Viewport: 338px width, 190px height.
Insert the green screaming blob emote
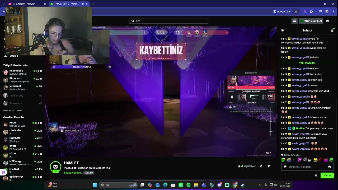point(331,160)
